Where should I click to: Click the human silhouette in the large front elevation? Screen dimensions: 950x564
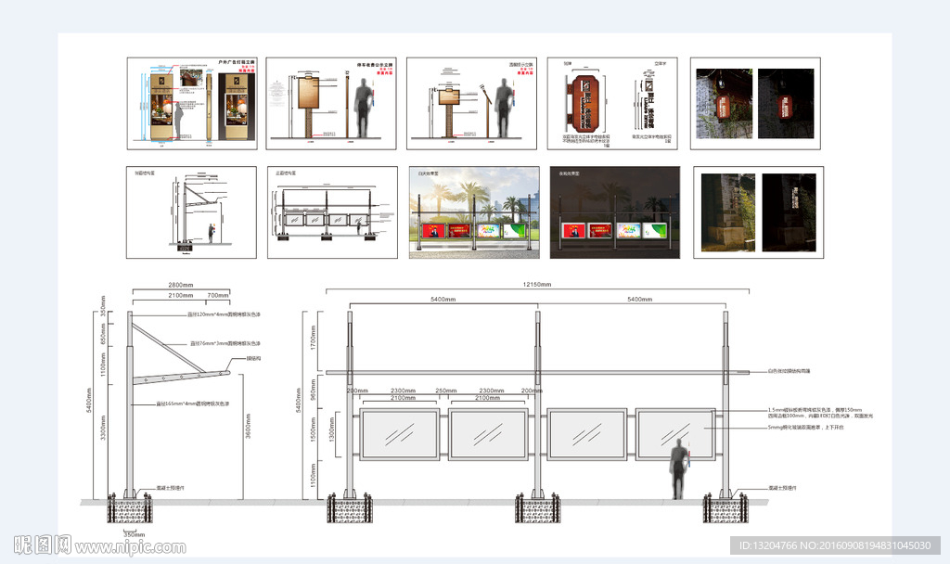pos(680,468)
